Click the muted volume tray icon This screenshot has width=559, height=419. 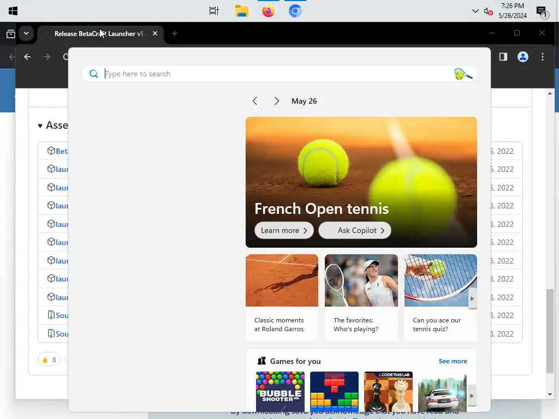[488, 11]
